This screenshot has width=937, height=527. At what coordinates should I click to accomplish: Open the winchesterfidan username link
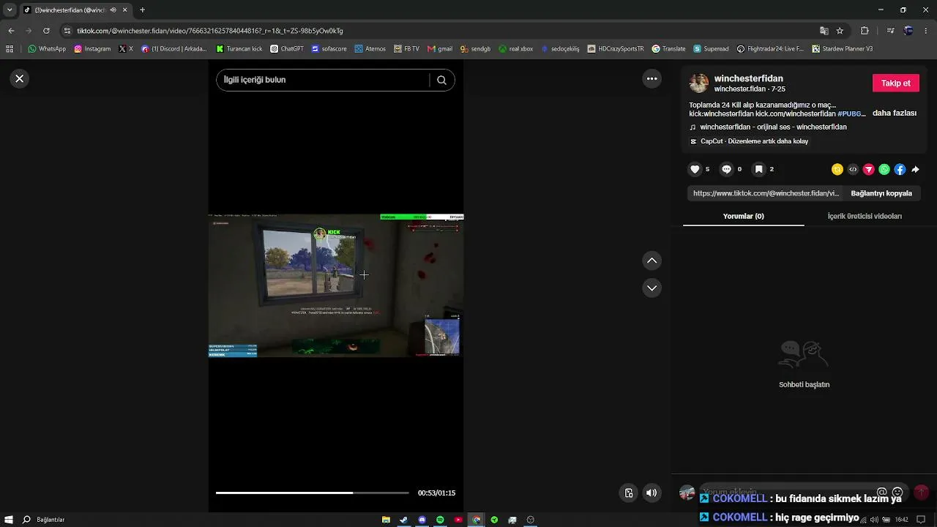pyautogui.click(x=749, y=78)
